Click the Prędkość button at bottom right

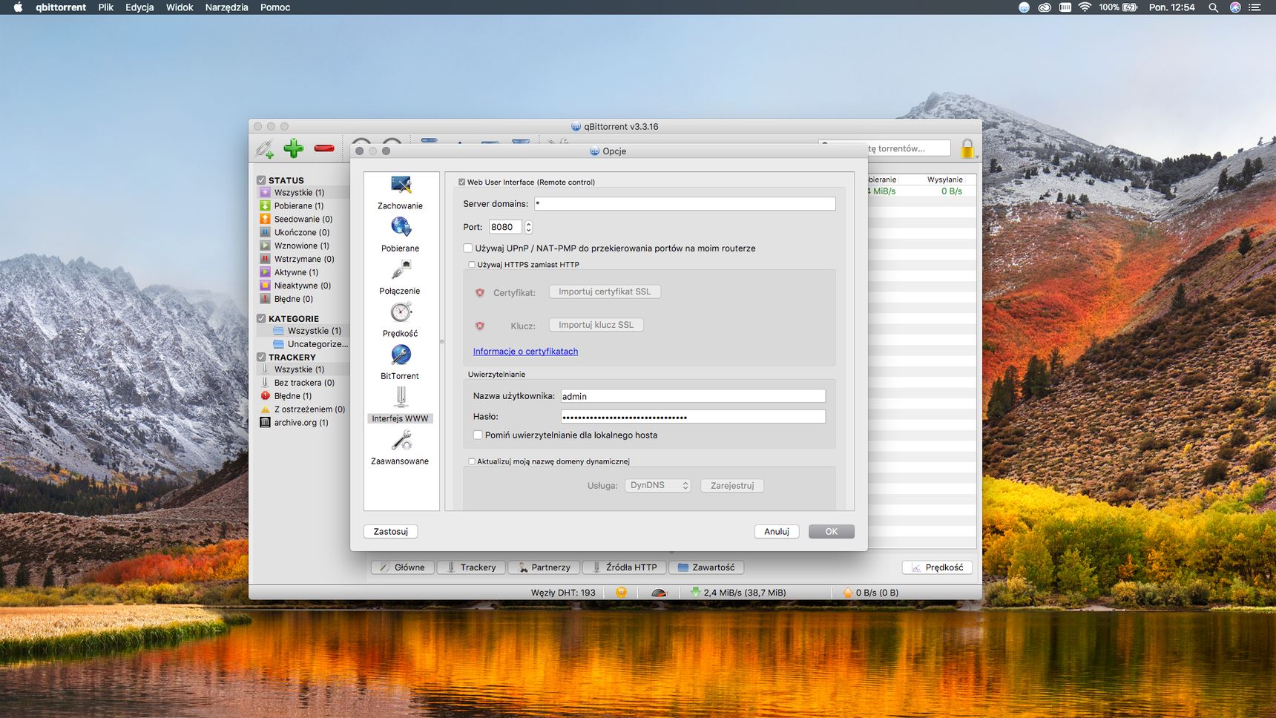pyautogui.click(x=937, y=567)
